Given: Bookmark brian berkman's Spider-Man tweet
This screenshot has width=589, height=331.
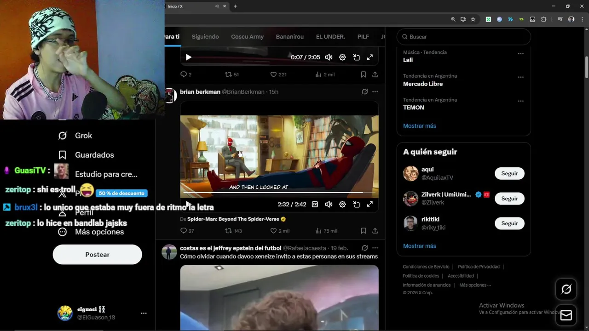Looking at the screenshot, I should [x=363, y=231].
